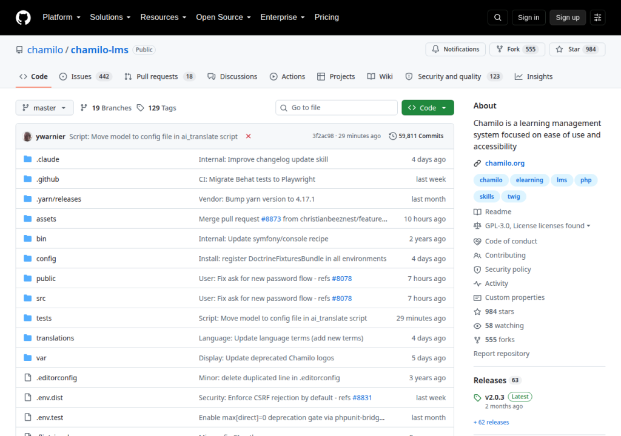Image resolution: width=621 pixels, height=436 pixels.
Task: Expand the Open Source menu
Action: point(223,18)
